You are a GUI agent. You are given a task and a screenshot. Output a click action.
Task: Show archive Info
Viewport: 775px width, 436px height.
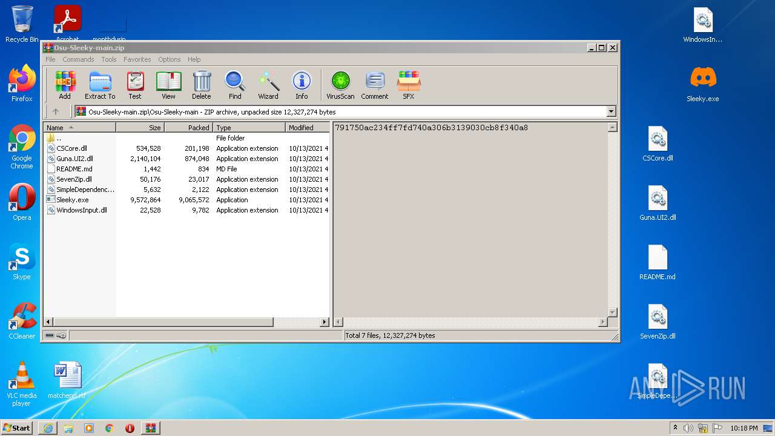302,85
